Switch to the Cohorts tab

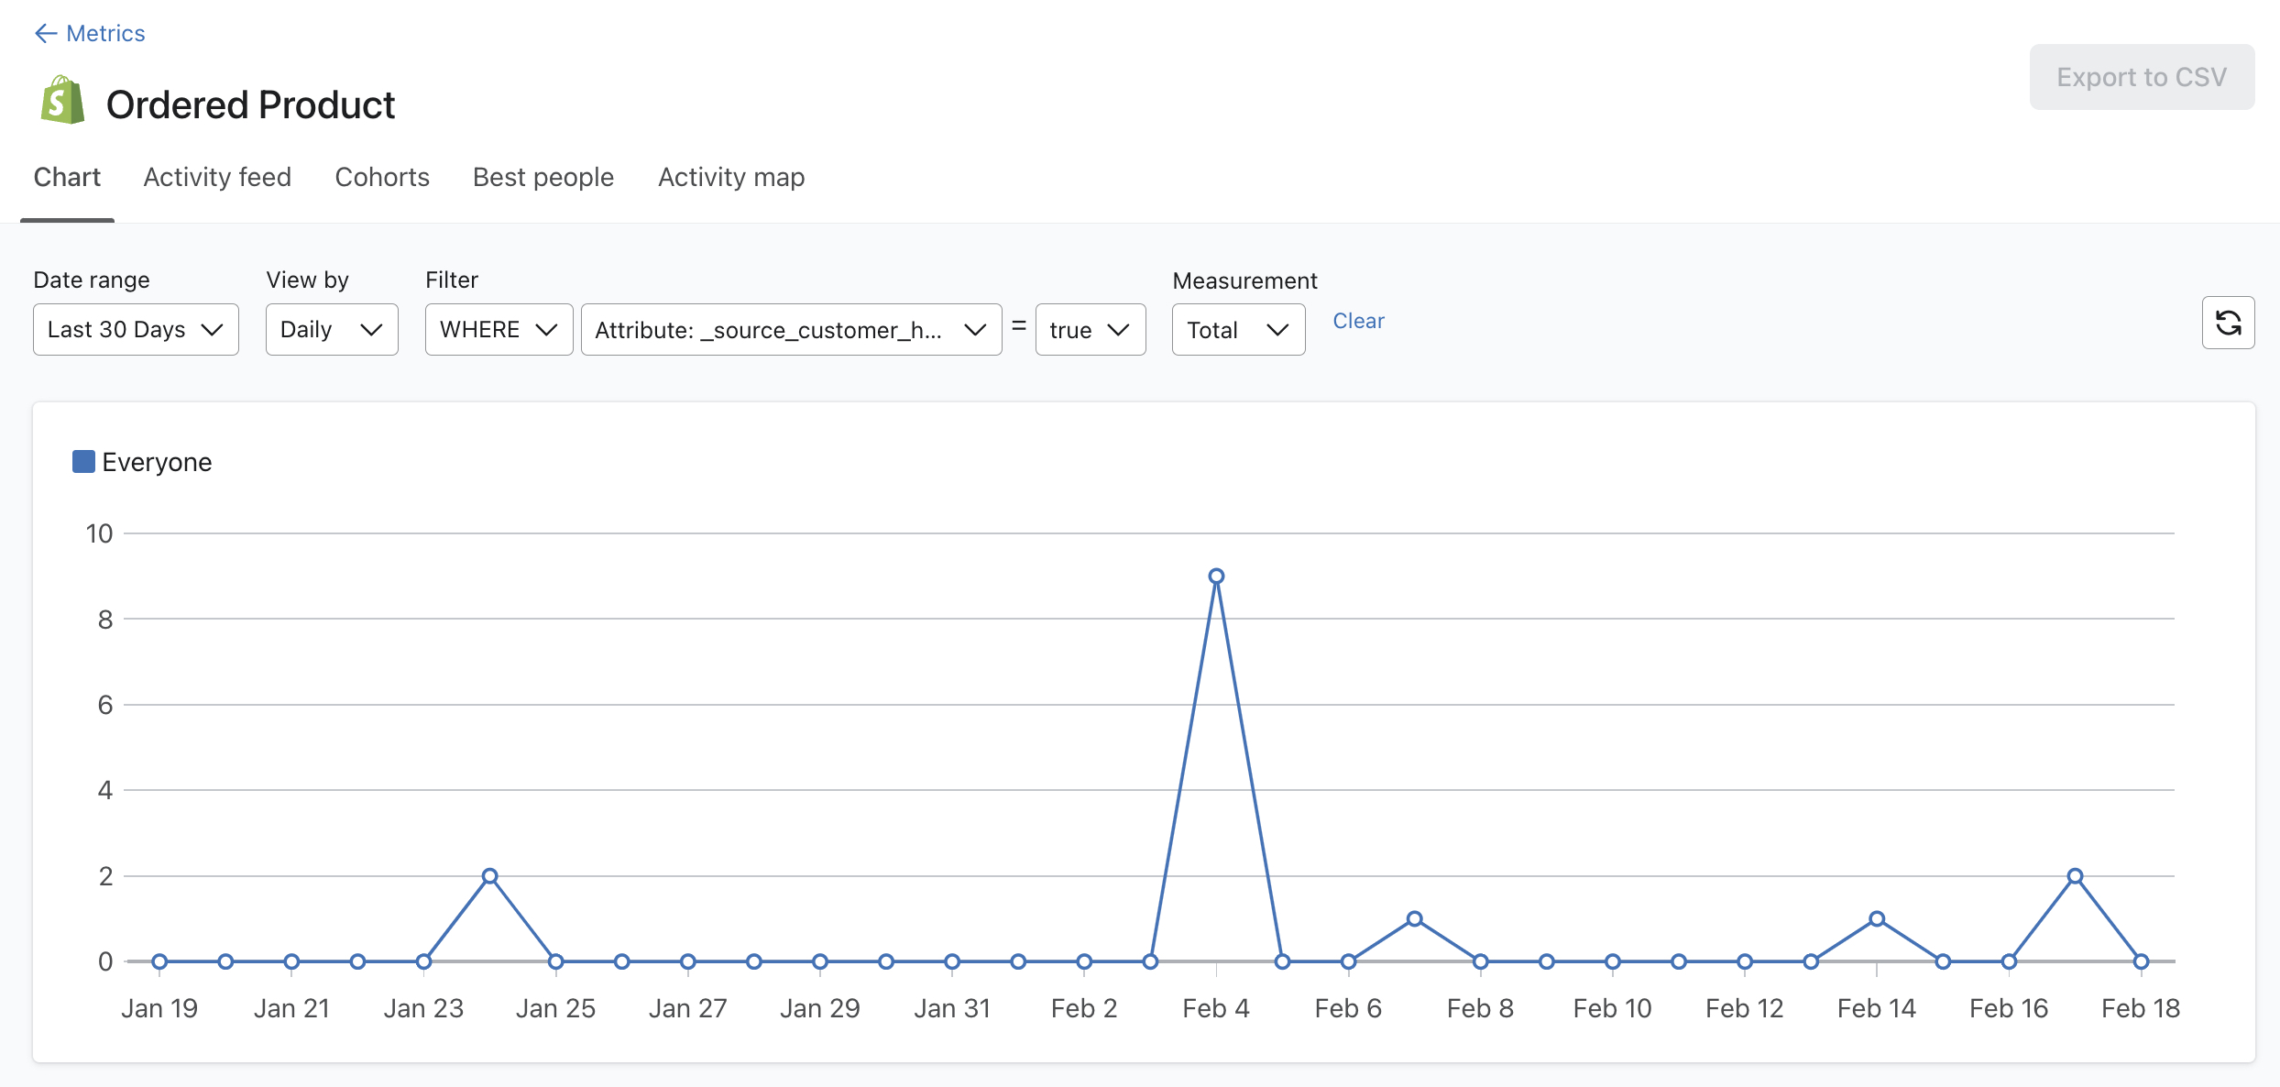pos(381,178)
